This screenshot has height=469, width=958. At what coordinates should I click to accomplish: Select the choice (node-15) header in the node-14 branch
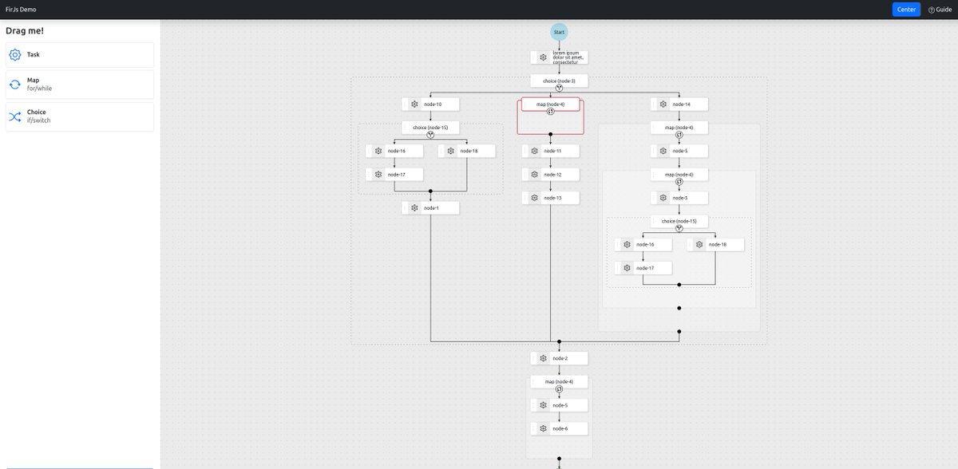tap(679, 222)
